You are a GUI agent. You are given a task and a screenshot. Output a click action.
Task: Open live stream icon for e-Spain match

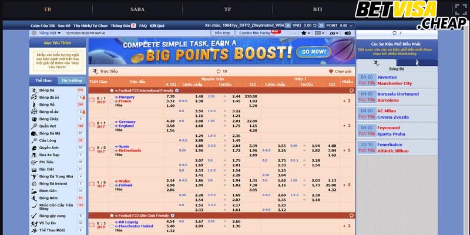92,149
